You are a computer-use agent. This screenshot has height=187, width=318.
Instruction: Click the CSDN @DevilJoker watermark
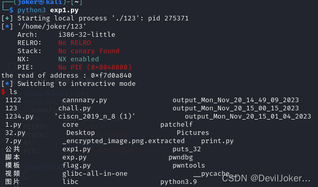click(x=266, y=178)
